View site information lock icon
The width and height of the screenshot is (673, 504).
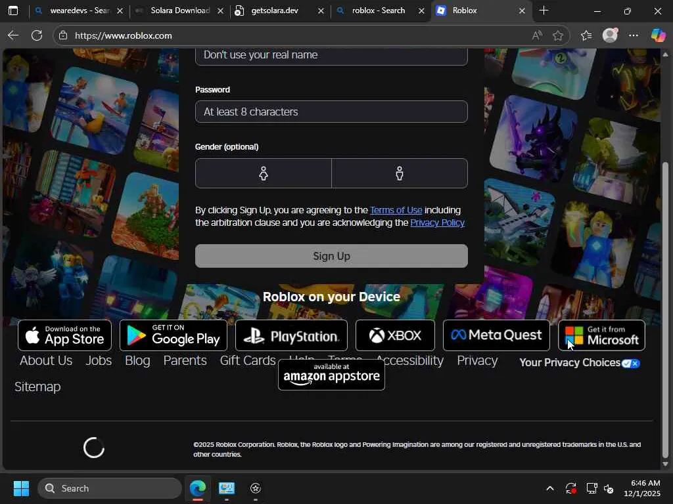coord(63,35)
